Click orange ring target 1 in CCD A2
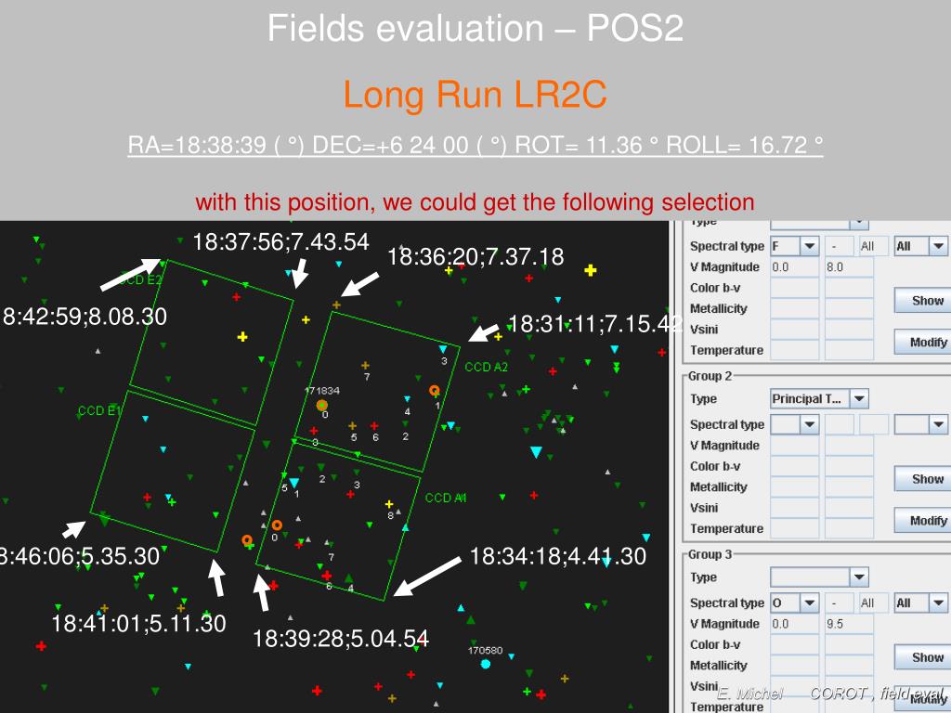This screenshot has width=951, height=713. pos(435,391)
